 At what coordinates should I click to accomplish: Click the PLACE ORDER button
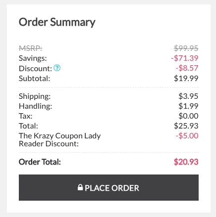108,187
